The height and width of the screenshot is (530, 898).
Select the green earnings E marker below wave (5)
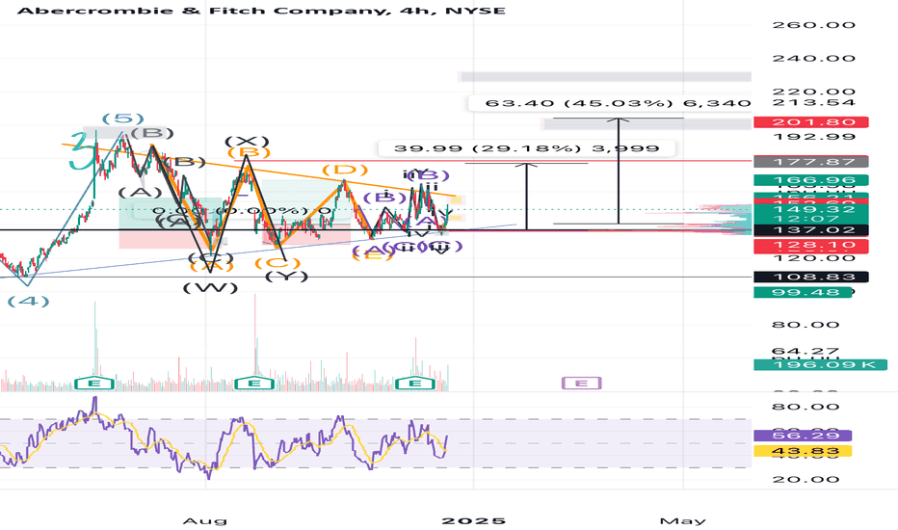pos(94,384)
